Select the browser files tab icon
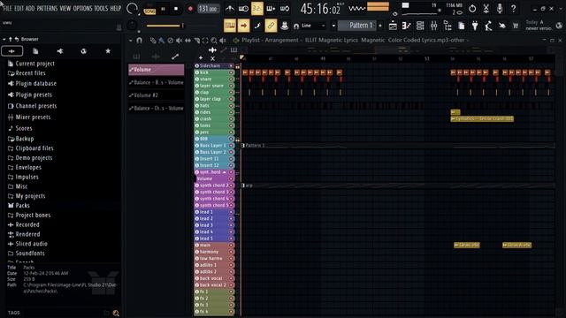The height and width of the screenshot is (318, 566). tap(35, 51)
